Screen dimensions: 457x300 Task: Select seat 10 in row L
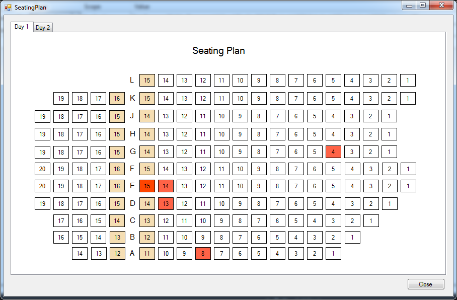click(x=240, y=81)
